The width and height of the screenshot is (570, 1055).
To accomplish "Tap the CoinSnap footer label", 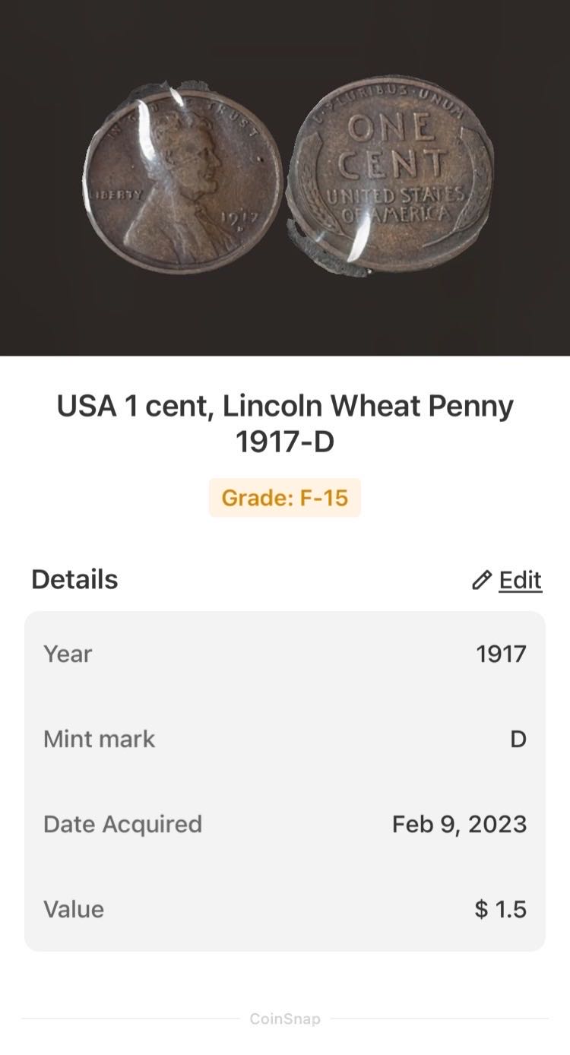I will point(285,1019).
